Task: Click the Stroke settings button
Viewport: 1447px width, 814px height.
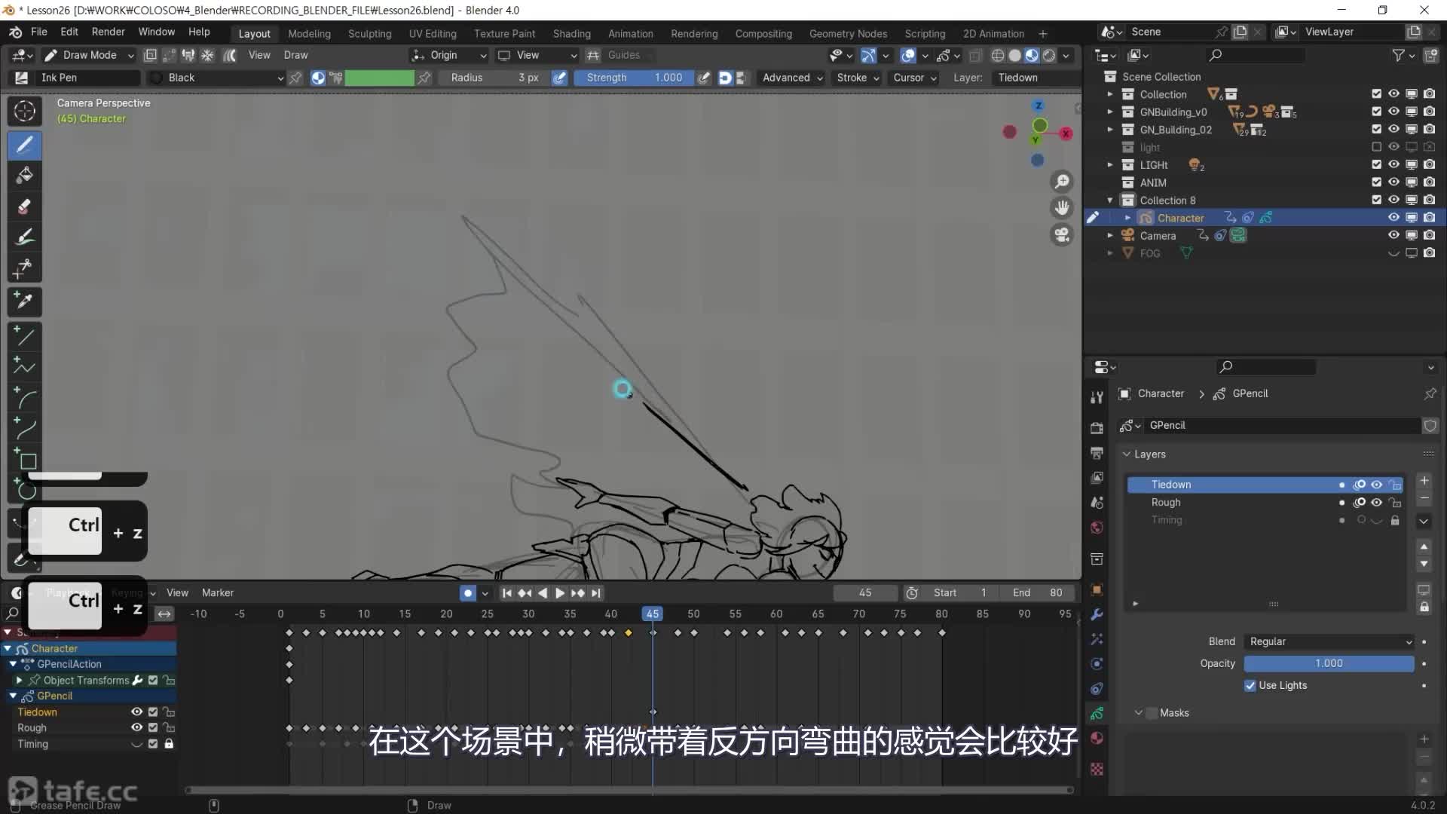Action: [x=857, y=78]
